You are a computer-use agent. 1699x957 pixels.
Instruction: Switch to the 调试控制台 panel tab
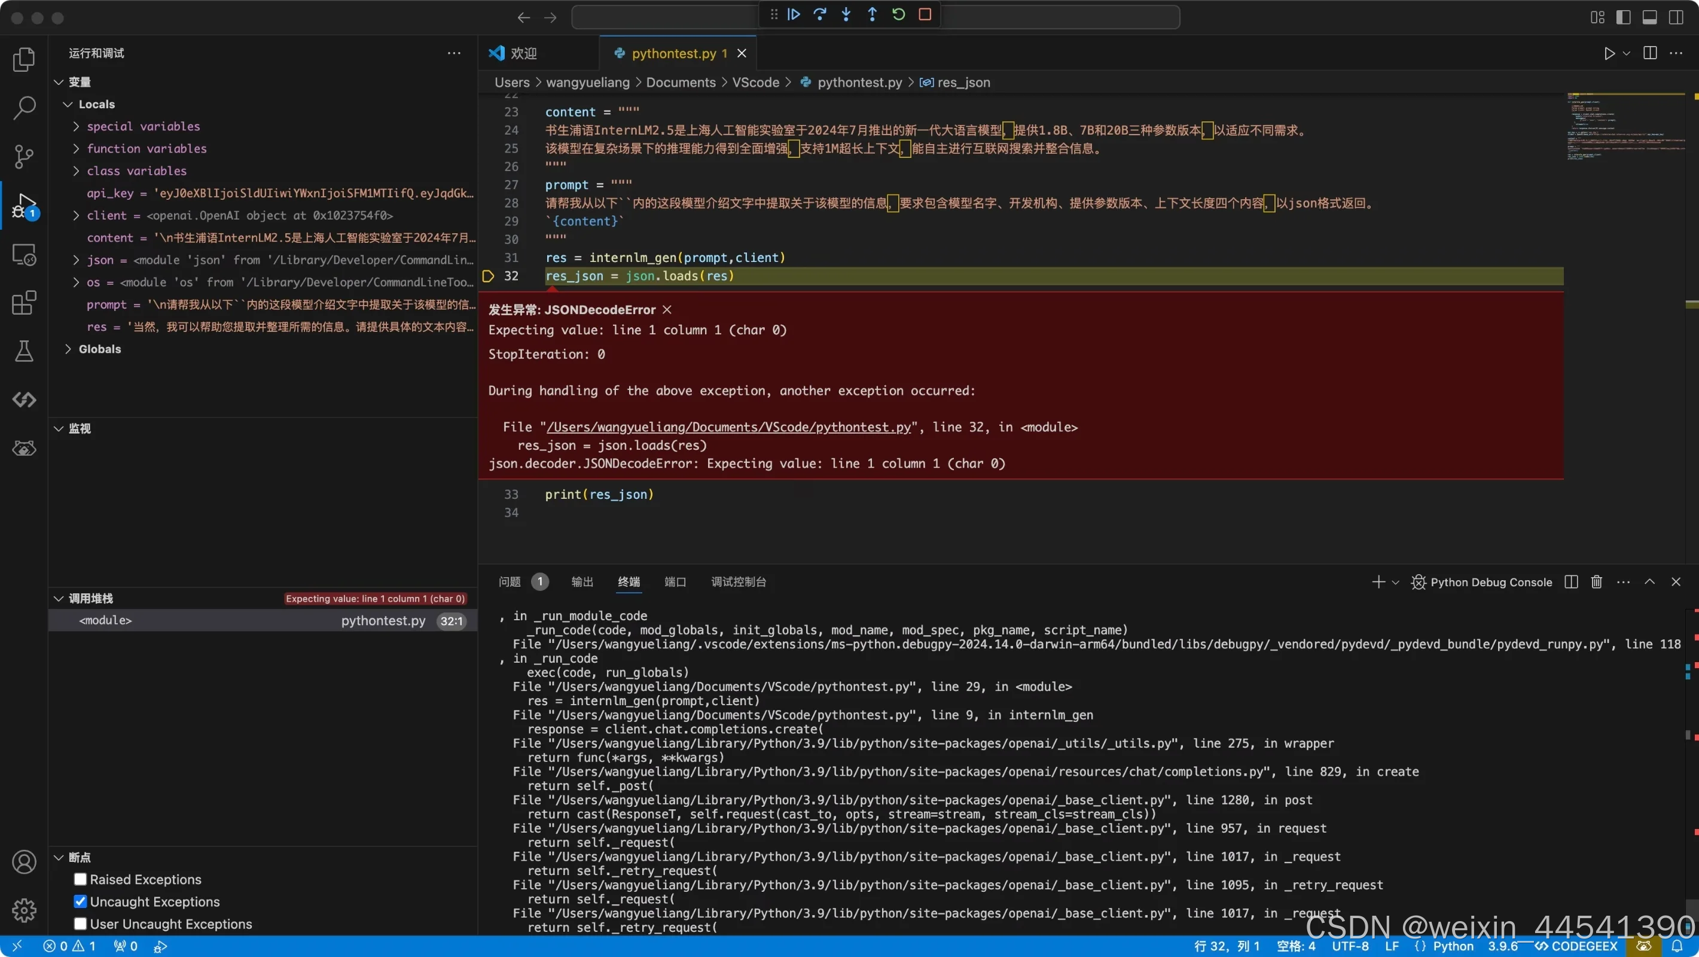738,582
